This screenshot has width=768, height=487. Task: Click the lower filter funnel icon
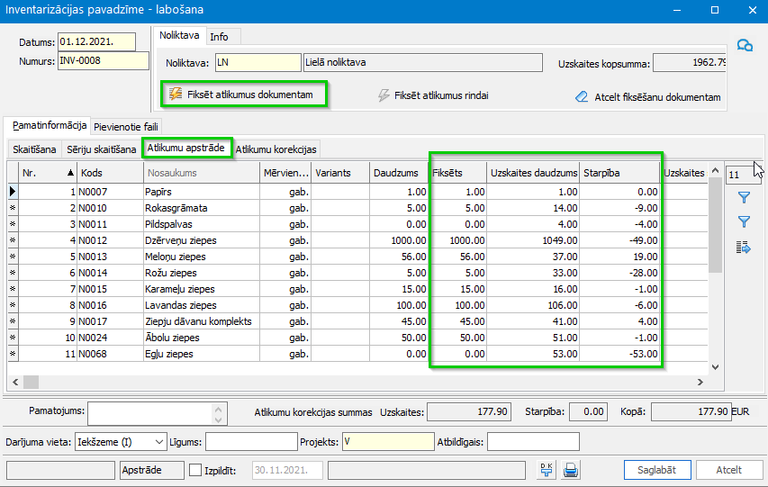pos(744,221)
